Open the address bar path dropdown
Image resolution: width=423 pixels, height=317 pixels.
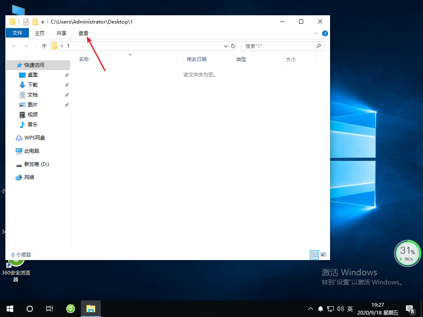pos(226,46)
